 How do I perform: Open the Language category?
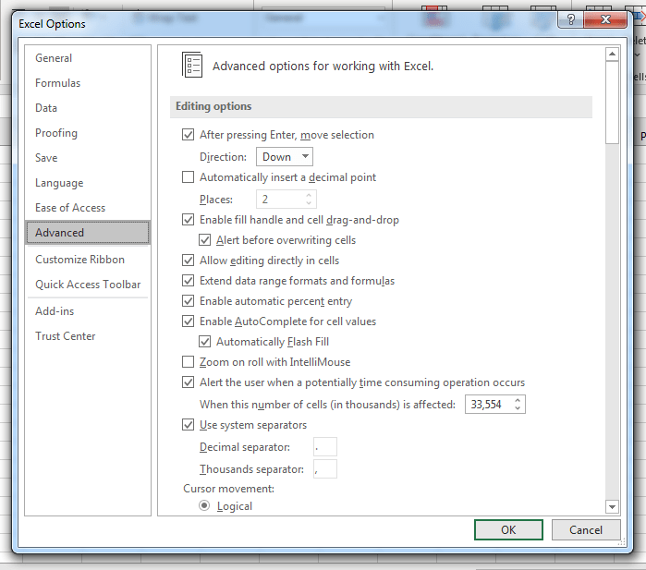click(x=88, y=182)
